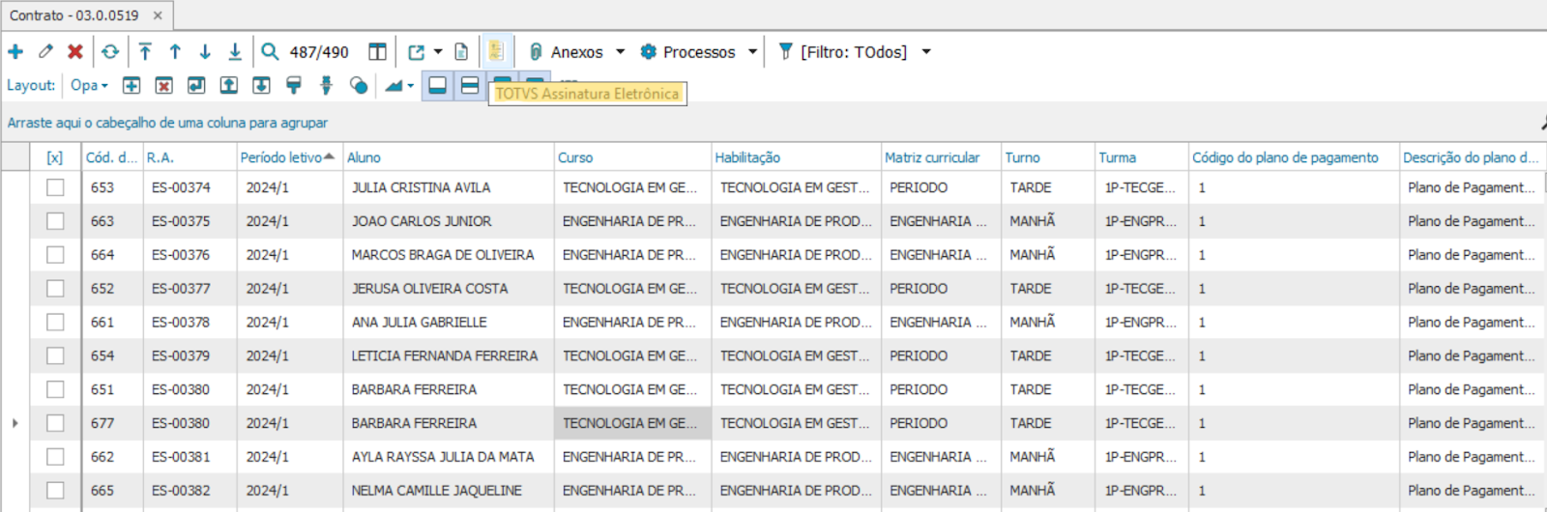1547x512 pixels.
Task: Add a new contract record with plus icon
Action: [15, 51]
